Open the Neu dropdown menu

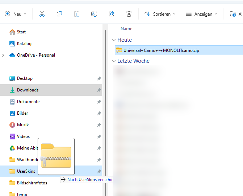[16, 14]
